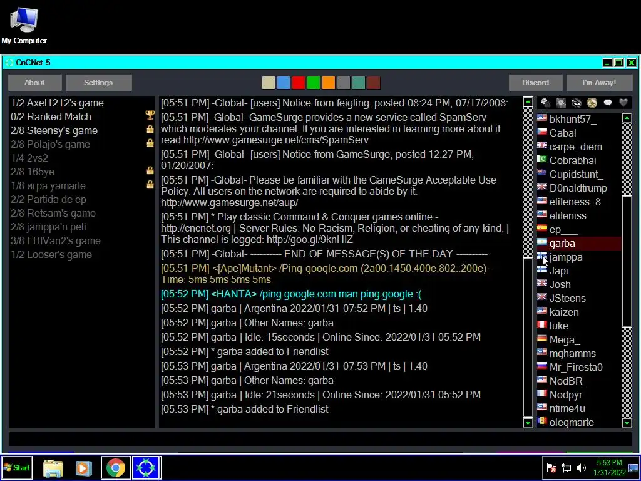
Task: Open My Computer desktop icon
Action: (x=24, y=24)
